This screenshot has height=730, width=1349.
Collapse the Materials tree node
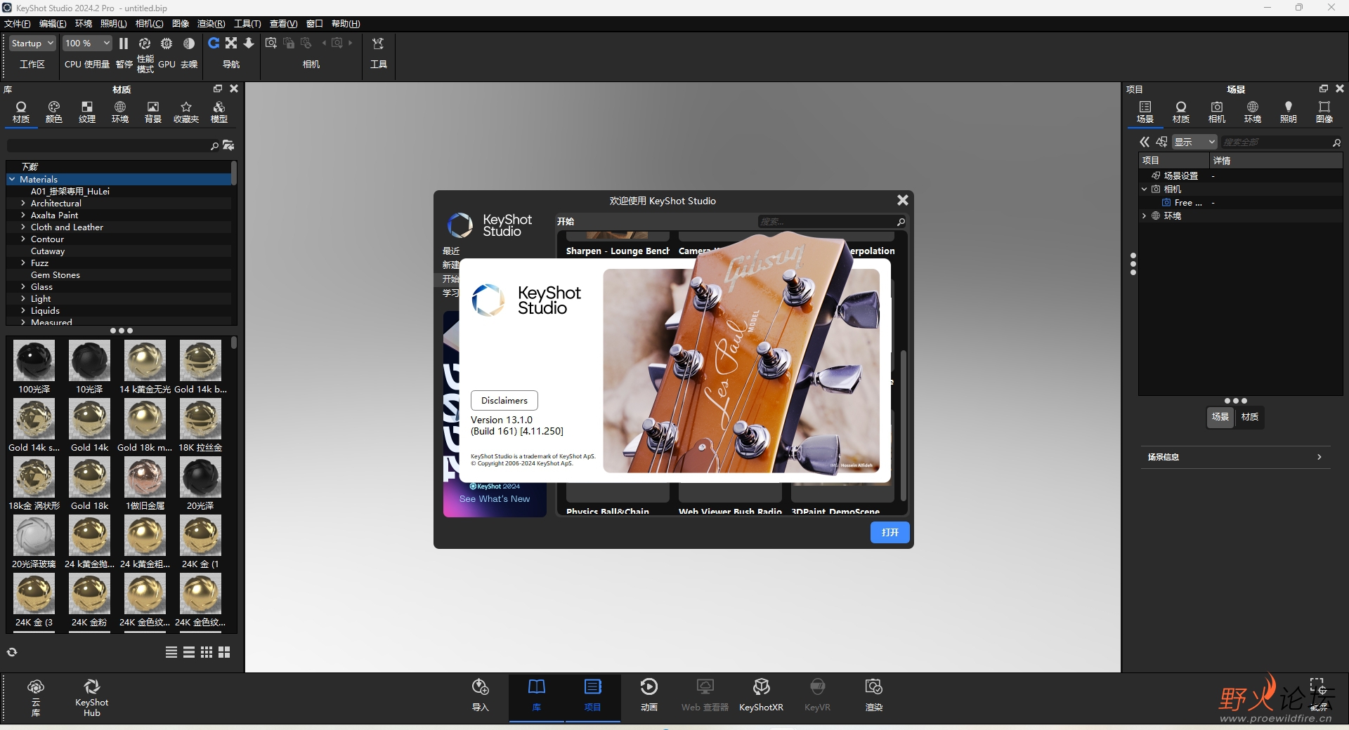tap(12, 180)
